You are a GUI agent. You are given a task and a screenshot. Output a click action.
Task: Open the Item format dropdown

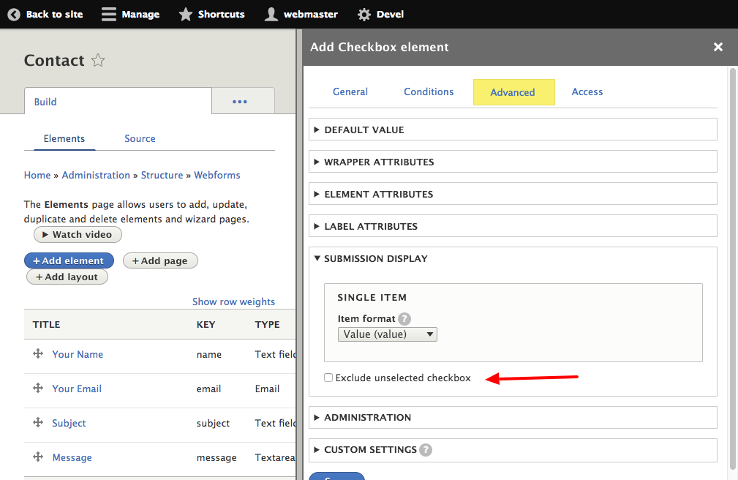coord(388,334)
